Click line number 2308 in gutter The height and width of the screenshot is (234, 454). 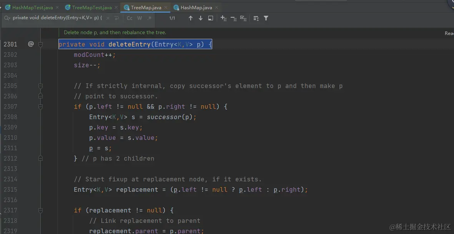tap(10, 117)
